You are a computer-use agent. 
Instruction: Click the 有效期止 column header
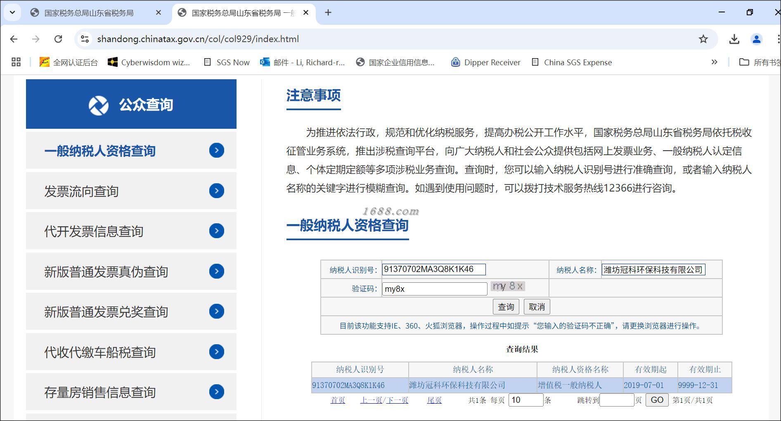[705, 369]
